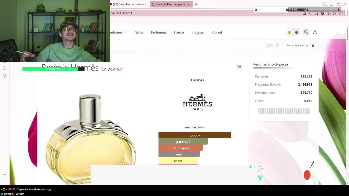
Task: Switch to Deep Humor Karma tab
Action: [129, 4]
